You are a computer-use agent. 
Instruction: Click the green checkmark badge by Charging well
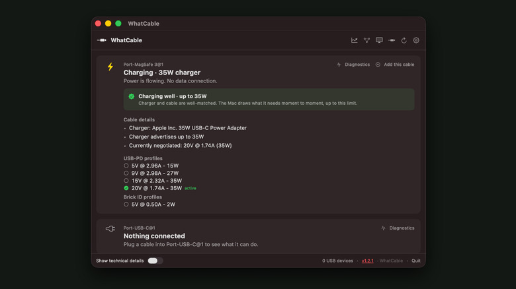(131, 96)
